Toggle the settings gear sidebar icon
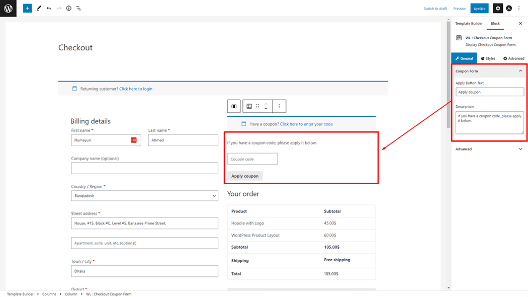Screen dimensions: 528x297 click(497, 9)
